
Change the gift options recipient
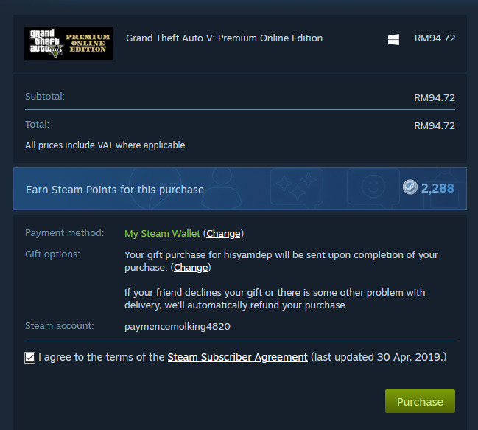pyautogui.click(x=191, y=268)
